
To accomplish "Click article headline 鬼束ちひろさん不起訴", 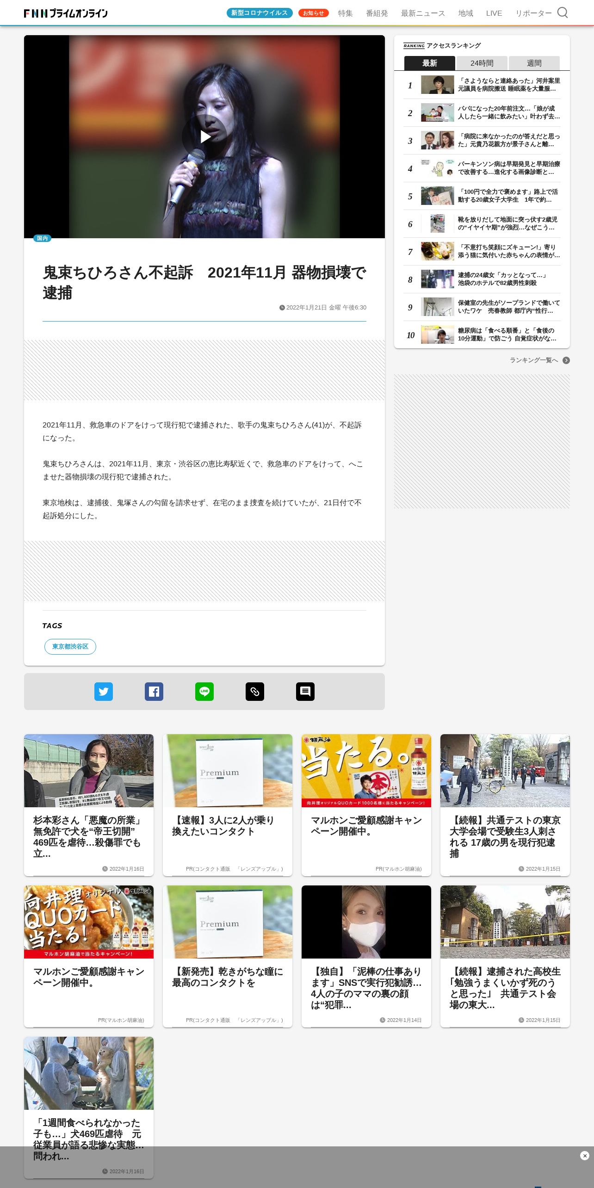I will coord(204,282).
